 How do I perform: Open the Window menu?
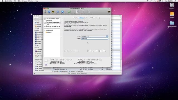click(31, 1)
